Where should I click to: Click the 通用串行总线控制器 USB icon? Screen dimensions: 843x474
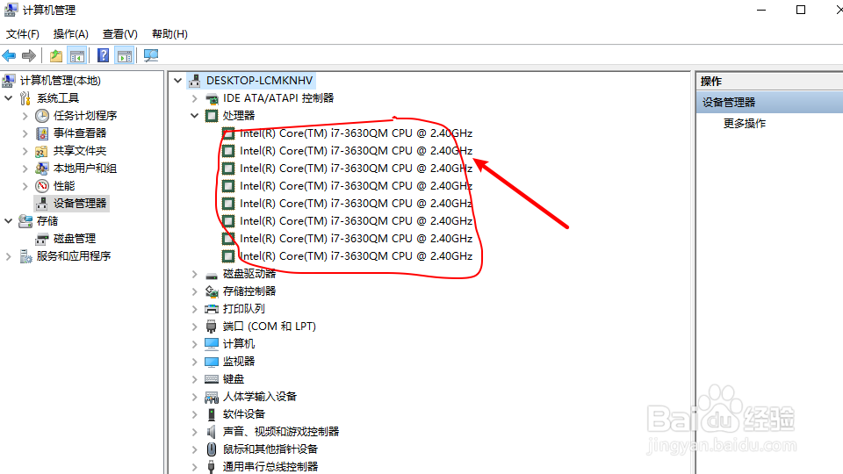coord(212,466)
